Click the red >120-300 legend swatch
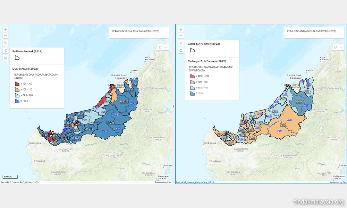Image resolution: width=347 pixels, height=208 pixels. (x=16, y=84)
